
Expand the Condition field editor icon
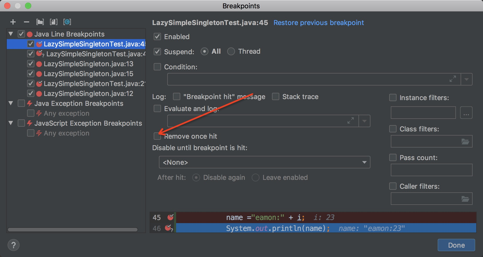click(453, 79)
